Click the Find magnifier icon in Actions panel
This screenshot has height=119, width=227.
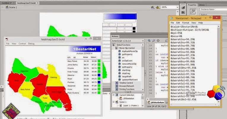pos(153,41)
